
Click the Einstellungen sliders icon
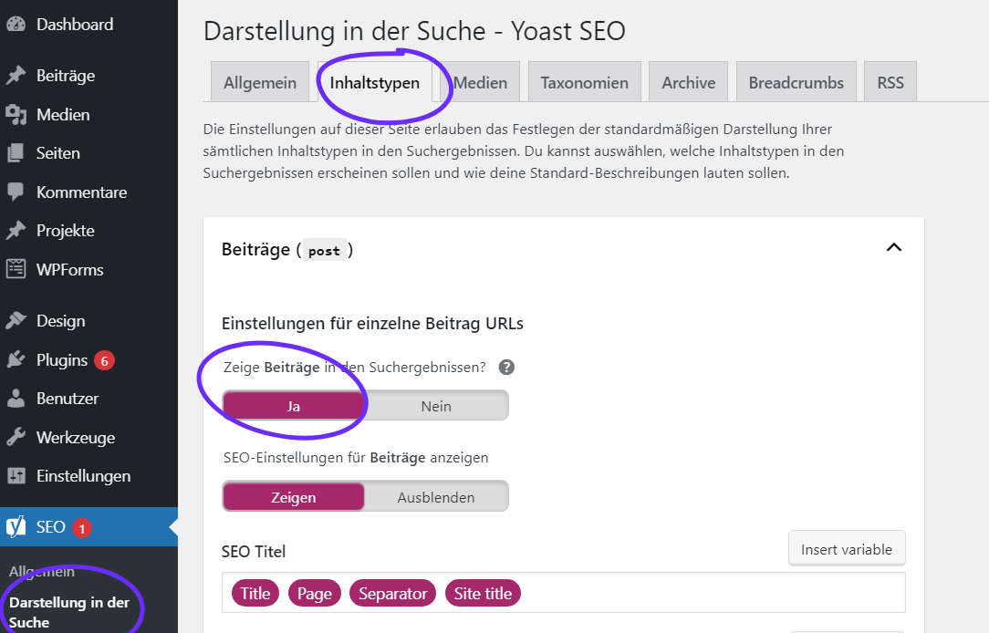[x=16, y=476]
